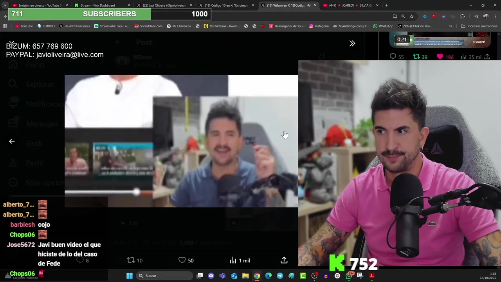Open the Código 10 en X tab
The image size is (501, 282).
tap(226, 5)
